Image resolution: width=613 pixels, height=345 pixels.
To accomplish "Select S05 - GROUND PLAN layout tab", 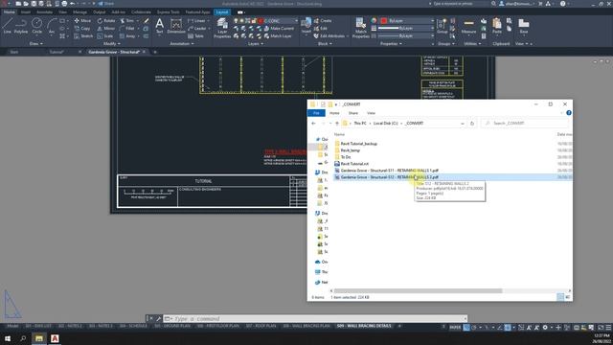I will (171, 326).
